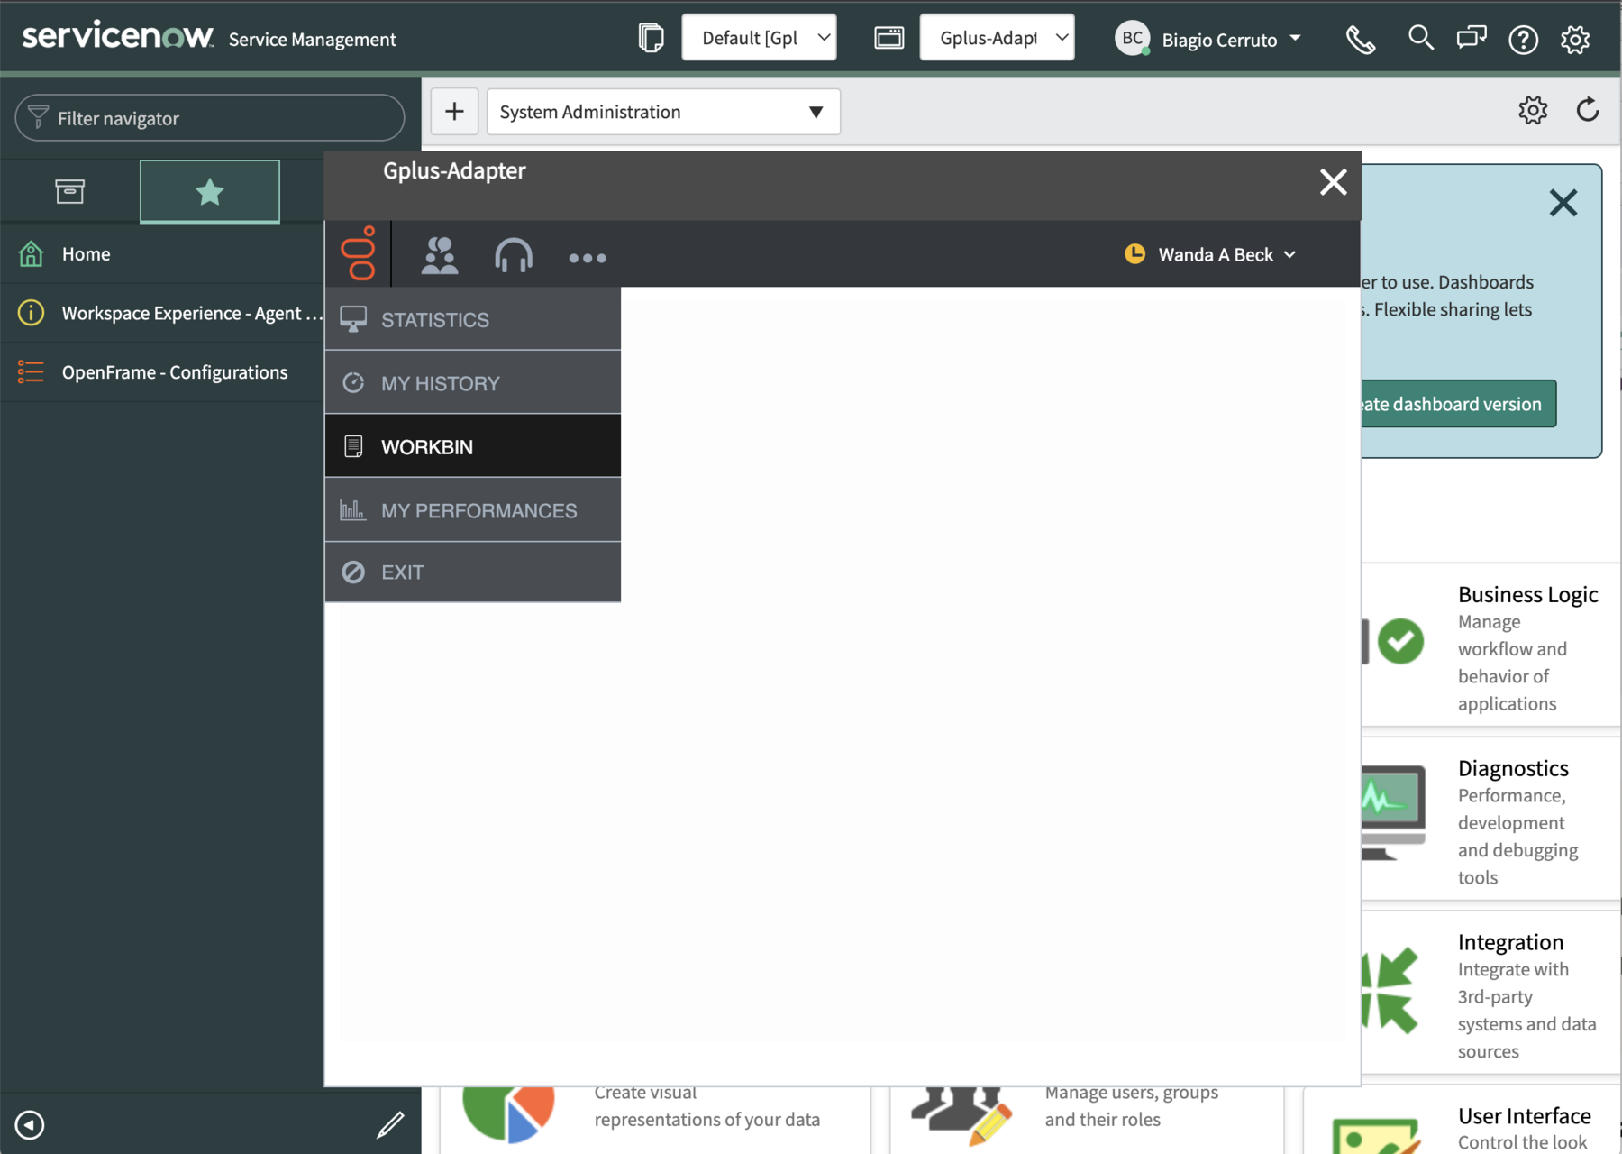Show all applications archive tab

(70, 191)
